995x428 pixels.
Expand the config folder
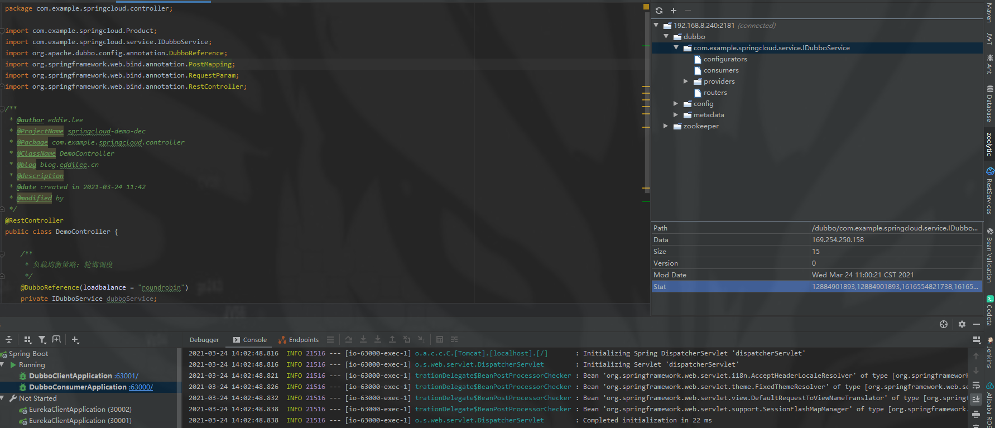(676, 104)
